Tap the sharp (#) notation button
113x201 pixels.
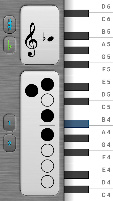pyautogui.click(x=10, y=25)
